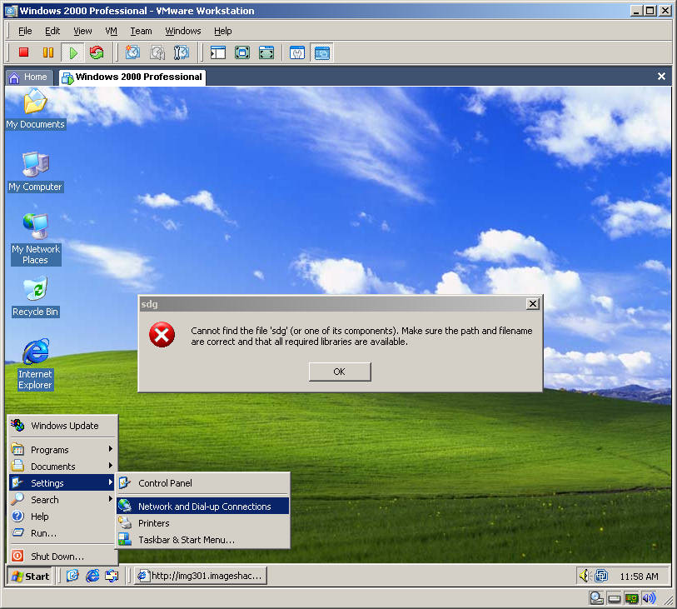Click the Start button
Viewport: 677px width, 609px height.
pos(30,577)
